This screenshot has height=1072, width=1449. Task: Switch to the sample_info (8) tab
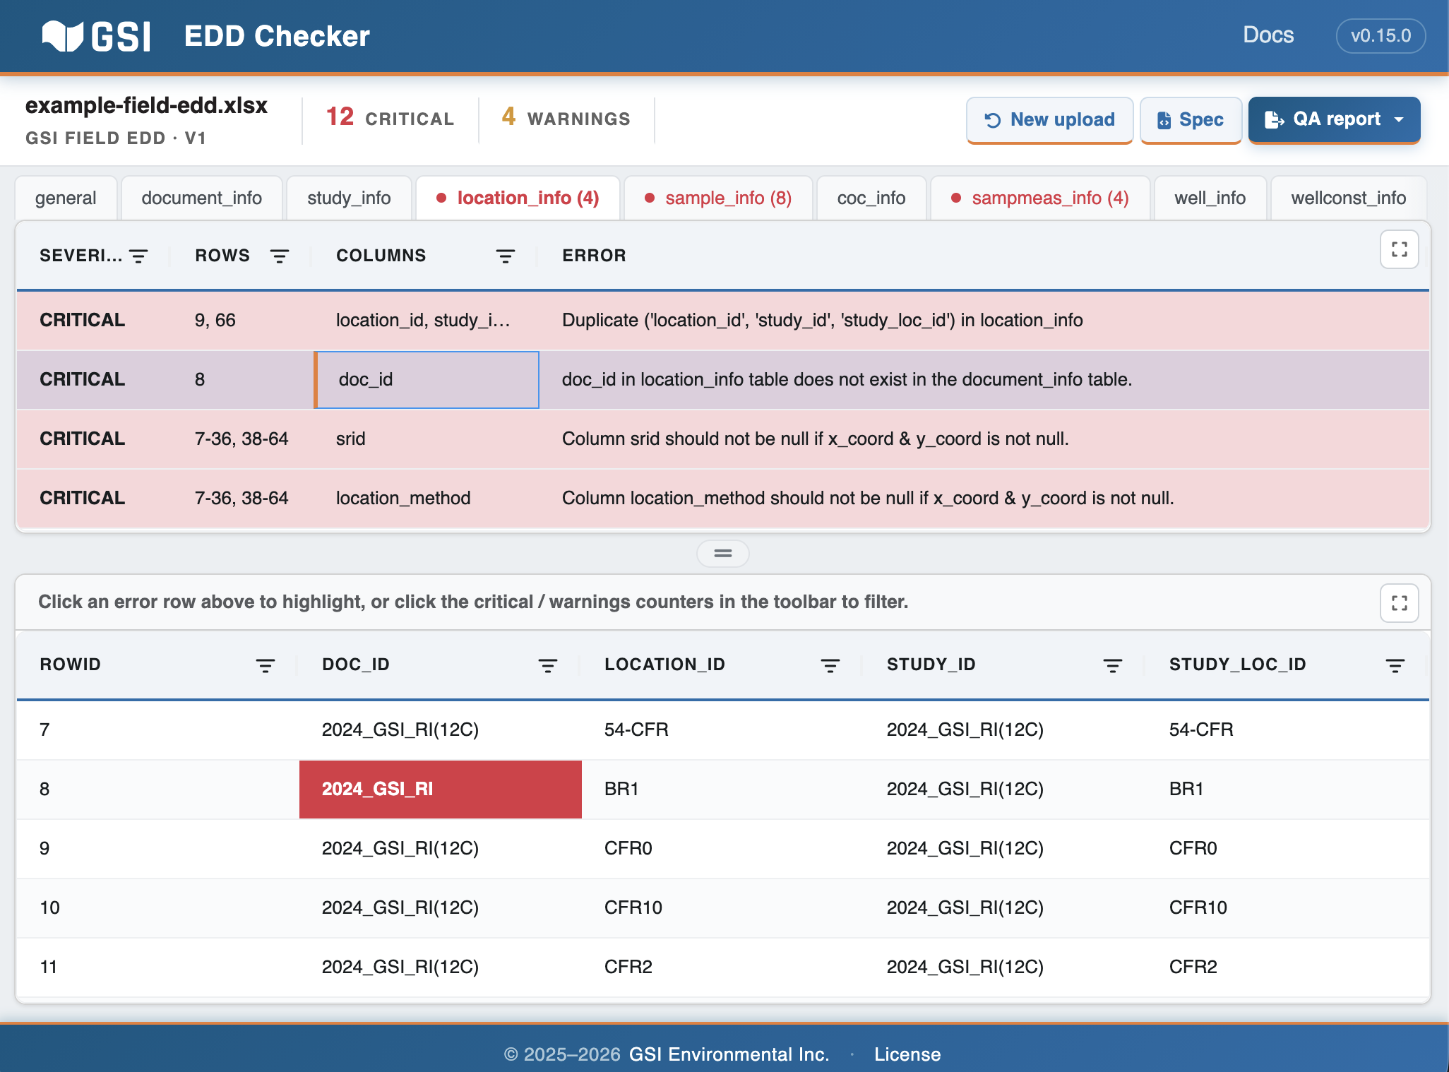[x=718, y=198]
